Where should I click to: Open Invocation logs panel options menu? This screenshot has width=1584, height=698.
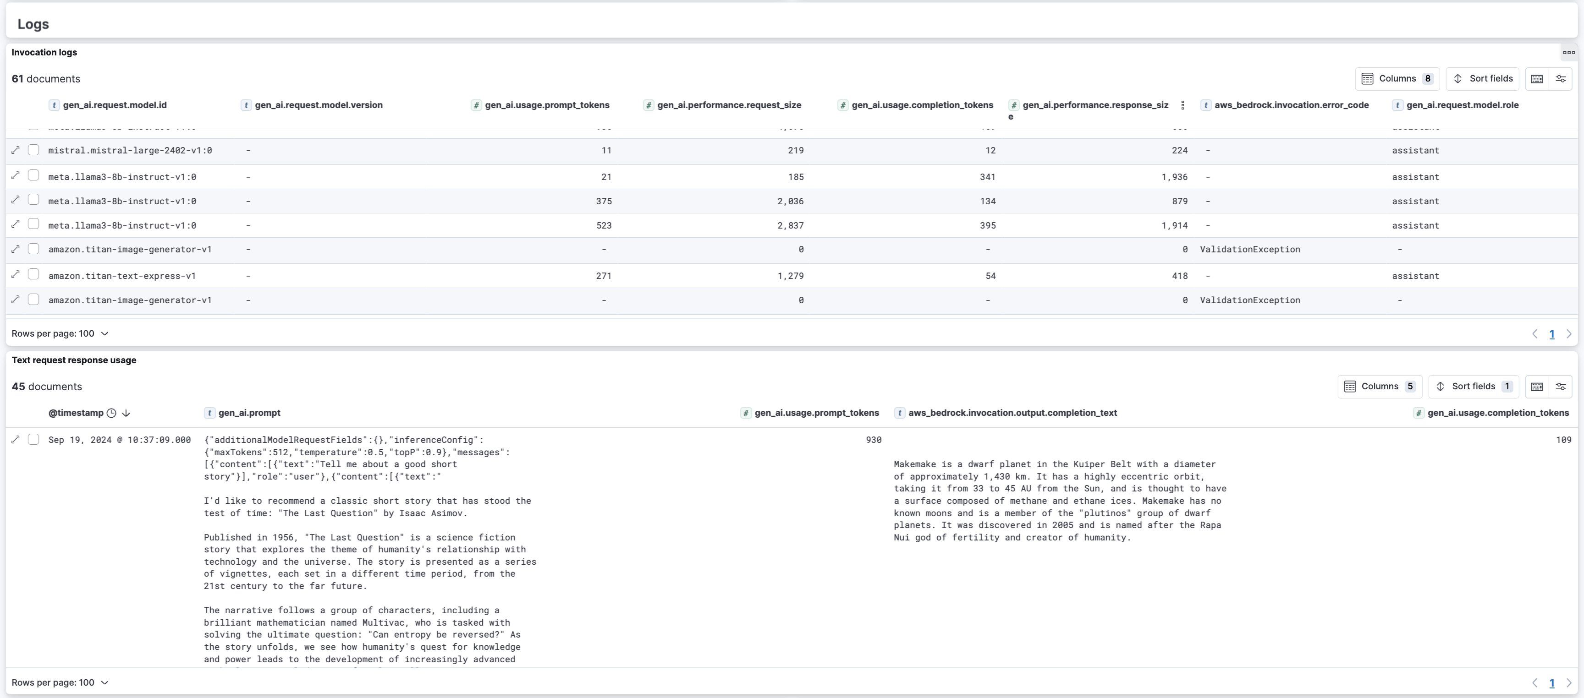pyautogui.click(x=1568, y=52)
